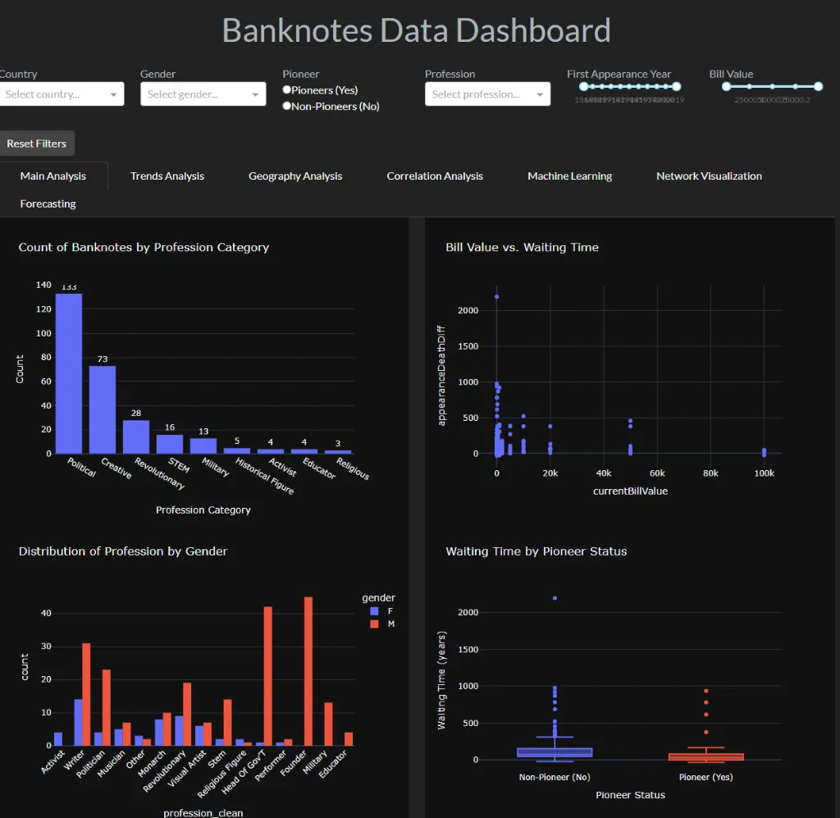Click the Political bar in the profession category chart
Viewport: 840px width, 818px height.
pos(69,373)
